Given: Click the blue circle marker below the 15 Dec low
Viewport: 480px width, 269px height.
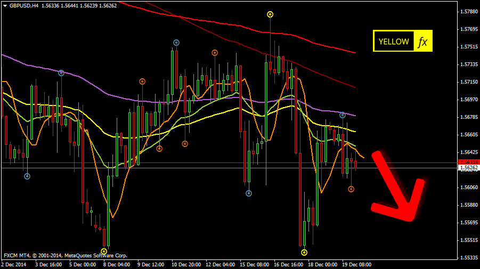Looking at the screenshot, I should coord(249,193).
